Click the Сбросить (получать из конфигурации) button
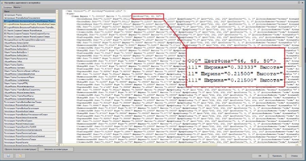 pyautogui.click(x=20, y=149)
